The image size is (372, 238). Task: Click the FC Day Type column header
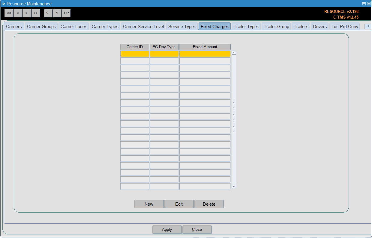coord(164,47)
